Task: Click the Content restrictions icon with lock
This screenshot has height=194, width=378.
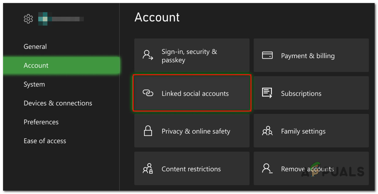Action: [148, 169]
